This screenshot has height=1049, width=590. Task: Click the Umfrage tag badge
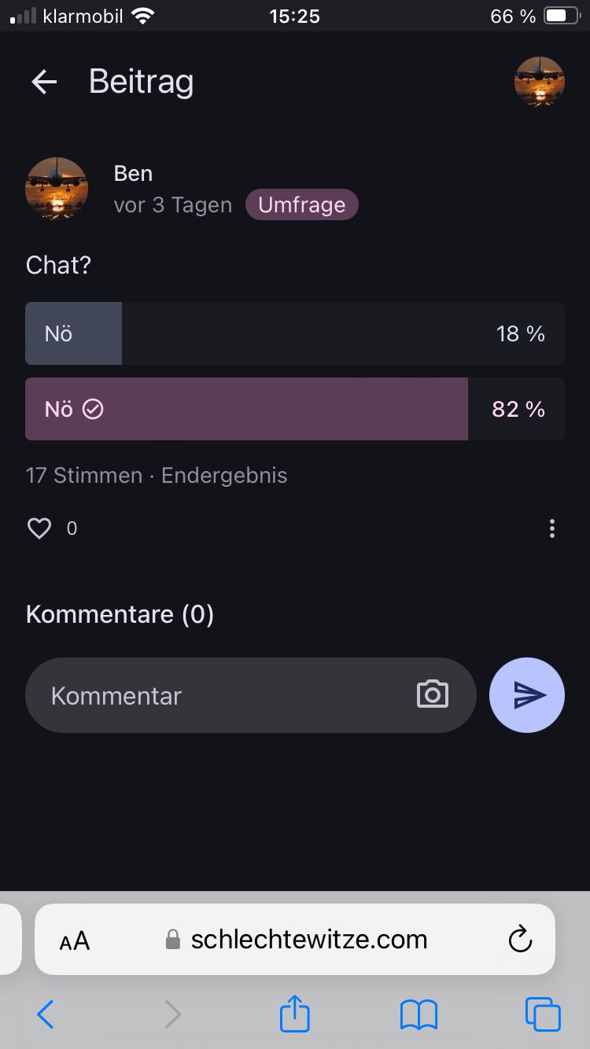pyautogui.click(x=302, y=205)
